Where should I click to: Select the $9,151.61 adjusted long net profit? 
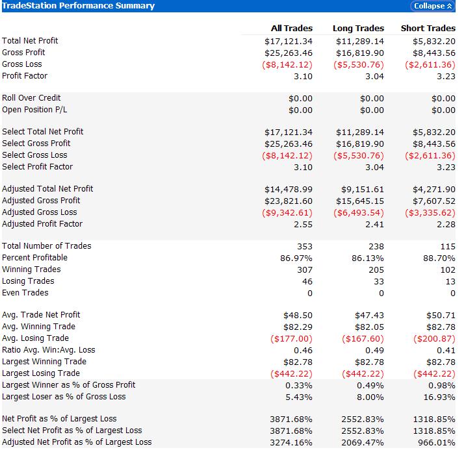click(x=363, y=190)
